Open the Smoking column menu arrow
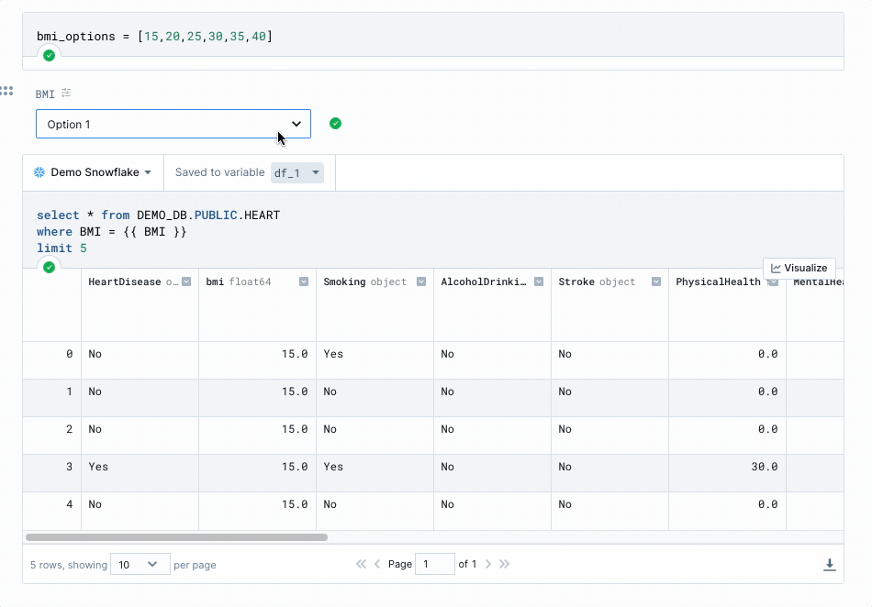 click(421, 281)
